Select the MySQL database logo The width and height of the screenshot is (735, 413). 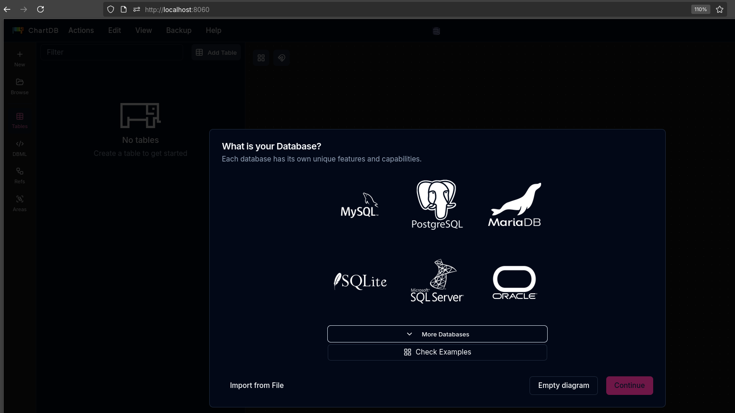[359, 205]
